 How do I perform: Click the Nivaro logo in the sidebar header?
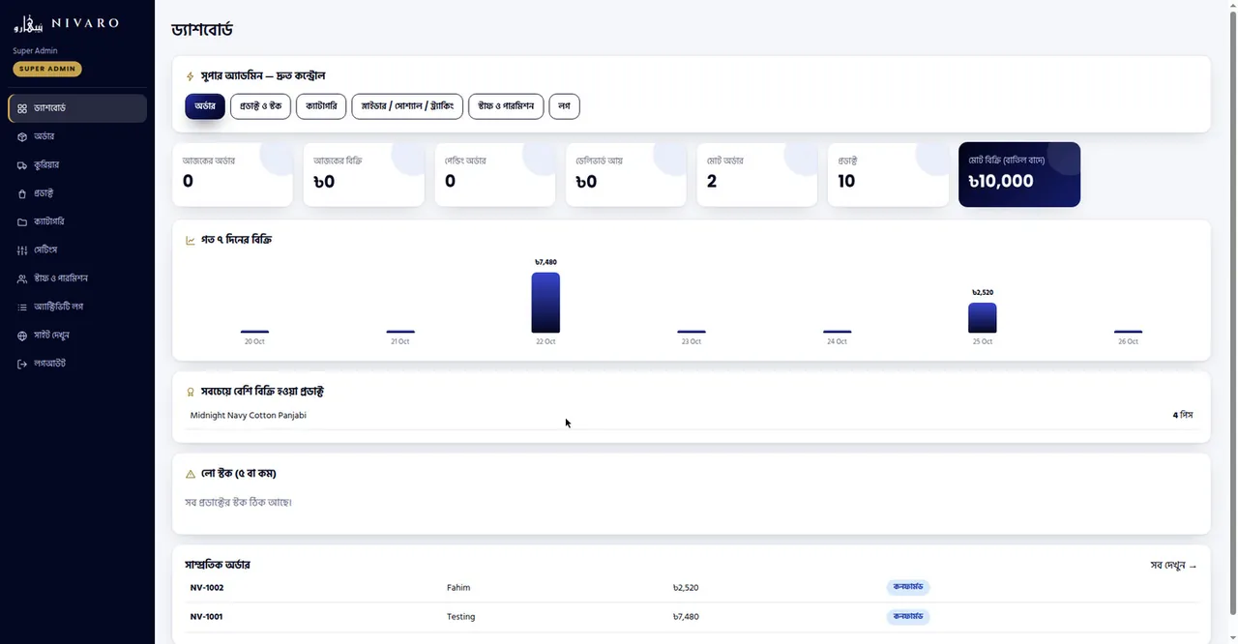66,23
